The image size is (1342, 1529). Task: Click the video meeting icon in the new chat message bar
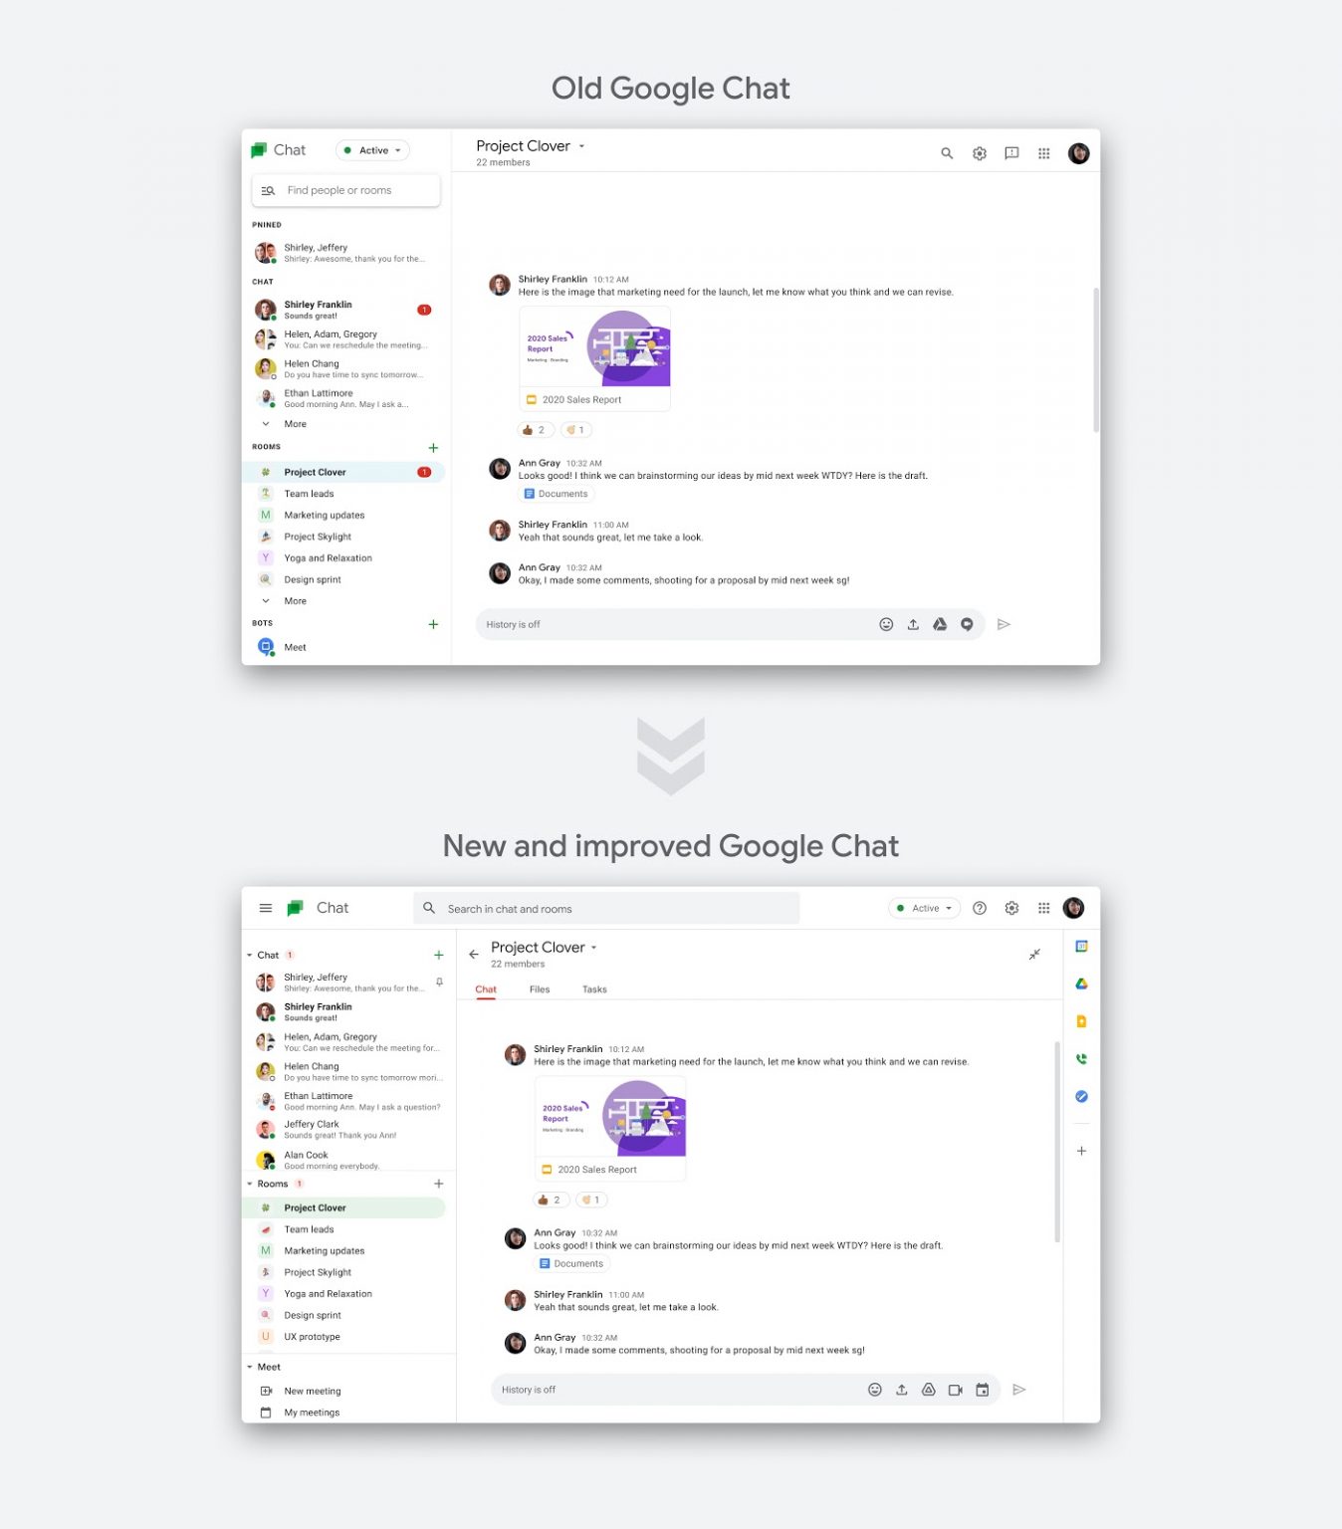(955, 1390)
